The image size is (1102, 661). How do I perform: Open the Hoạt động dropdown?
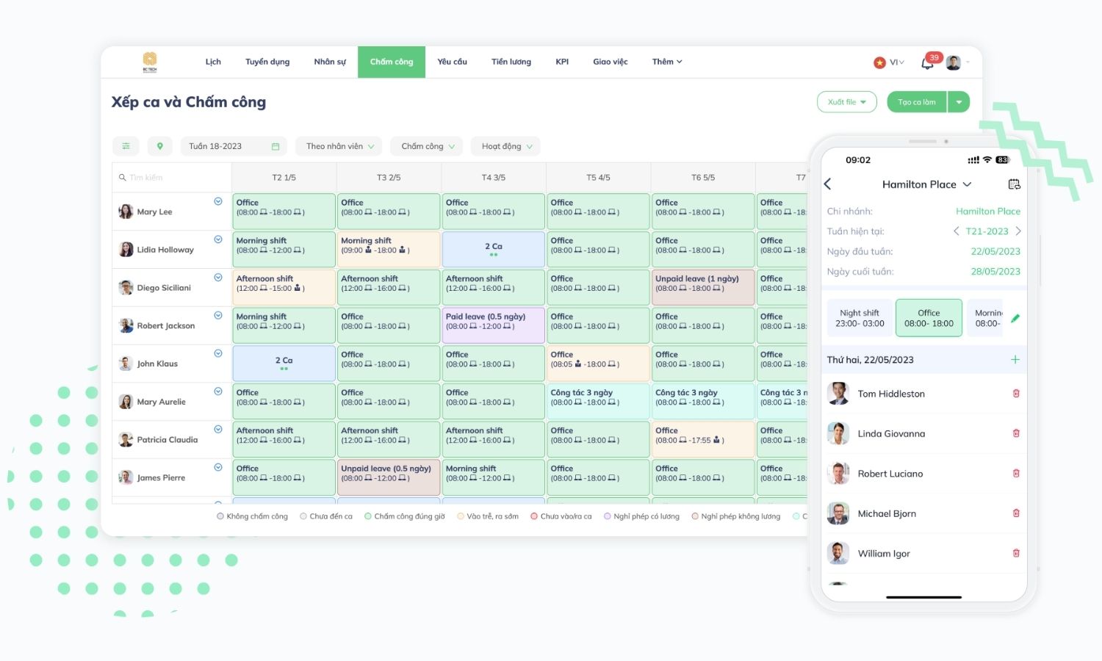[x=506, y=146]
